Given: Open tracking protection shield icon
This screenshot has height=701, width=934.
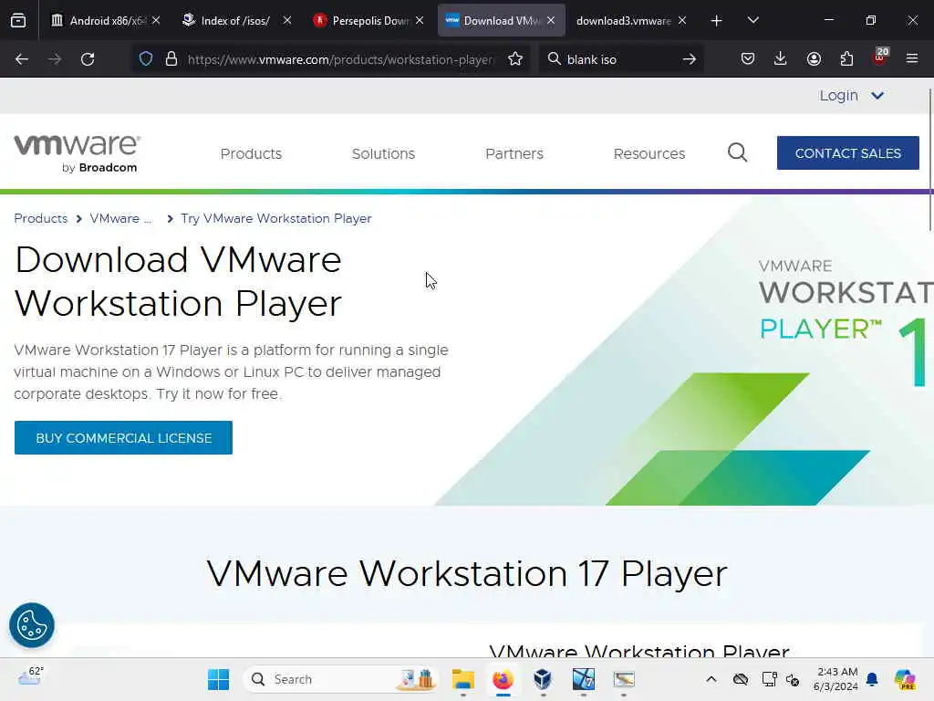Looking at the screenshot, I should [146, 59].
